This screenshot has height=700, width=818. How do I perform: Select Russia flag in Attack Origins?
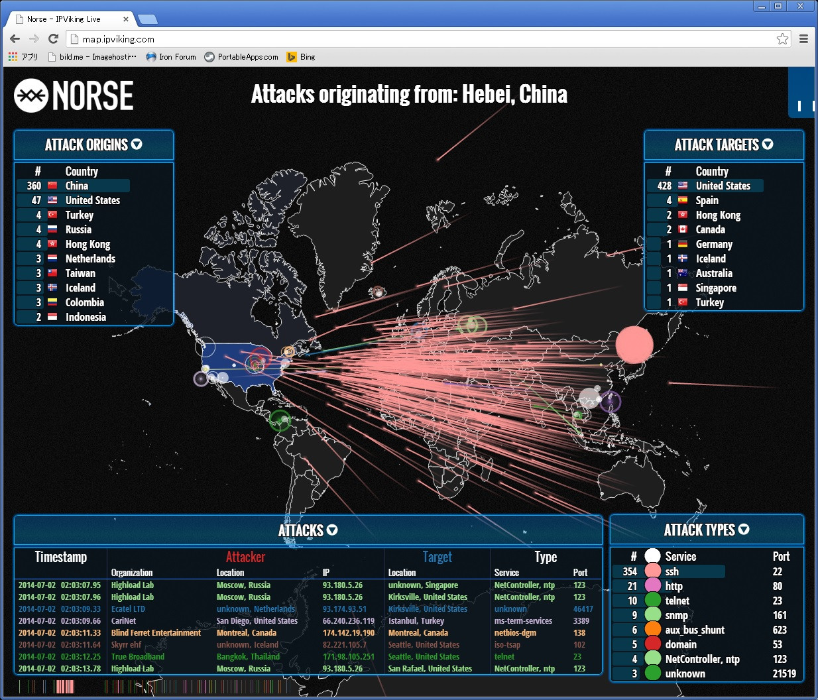52,229
